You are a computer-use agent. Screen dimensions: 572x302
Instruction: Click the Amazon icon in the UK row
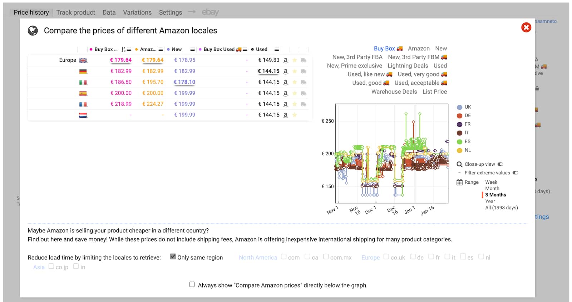pyautogui.click(x=285, y=60)
